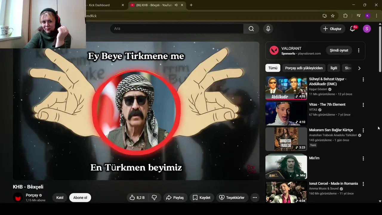Open options for Süheyl & Behzat Uygur video

(x=363, y=79)
